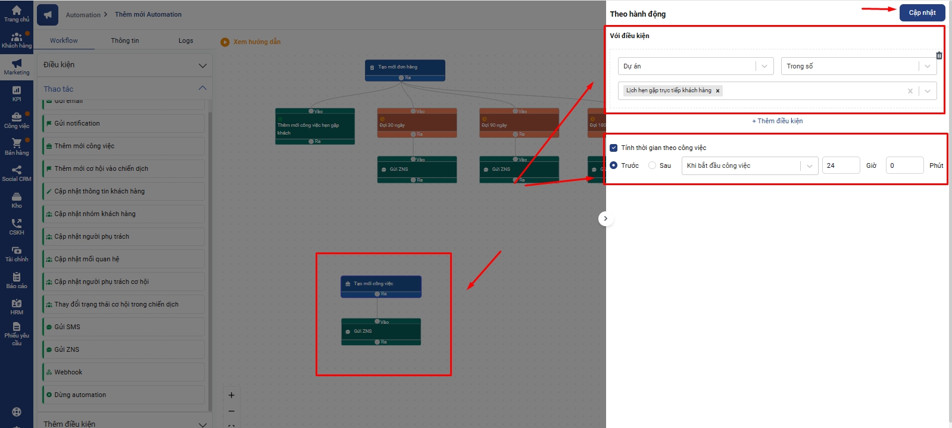This screenshot has height=428, width=952.
Task: Switch to the Thông tin tab
Action: click(x=124, y=40)
